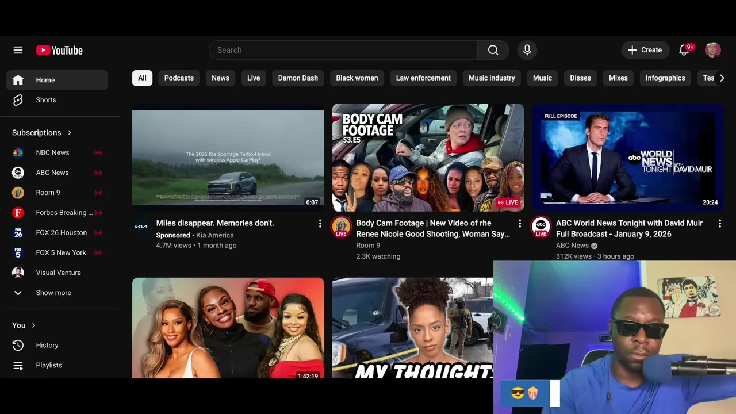This screenshot has width=736, height=414.
Task: Open Visual Venture channel icon
Action: [x=18, y=273]
